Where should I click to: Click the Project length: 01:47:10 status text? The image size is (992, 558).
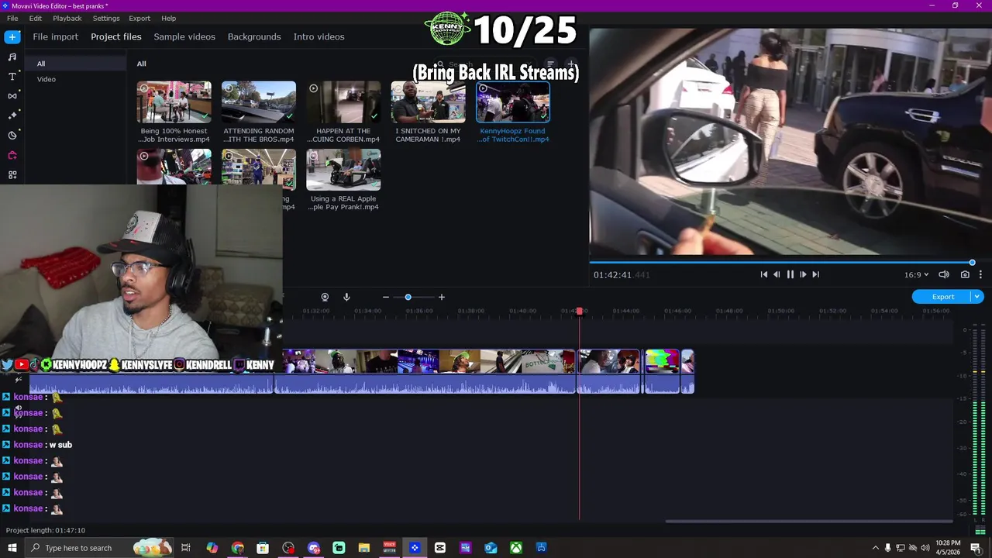coord(46,530)
